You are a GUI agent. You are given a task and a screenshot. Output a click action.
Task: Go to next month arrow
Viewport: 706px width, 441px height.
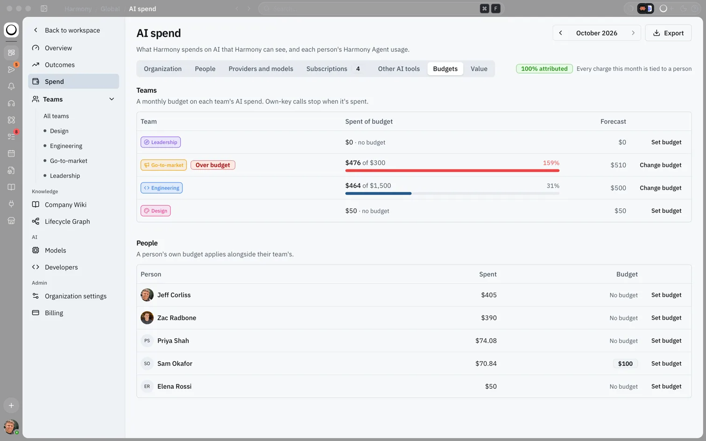tap(633, 33)
